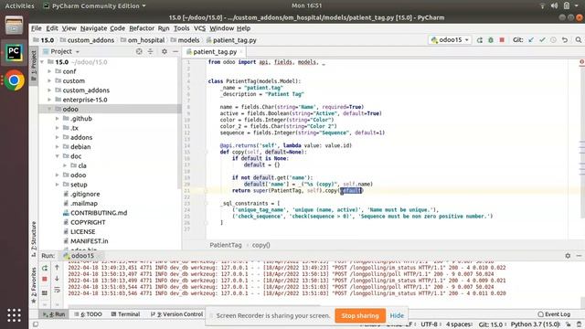Expand the addons folder
Screen dimensions: 585x329
[57, 137]
